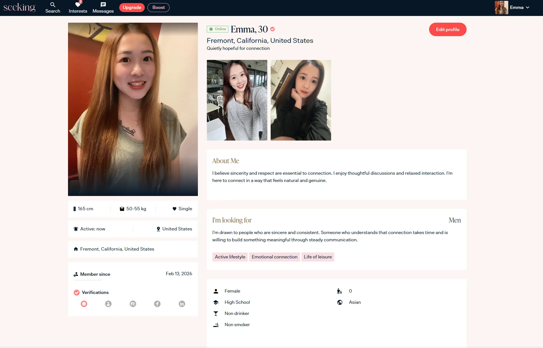The width and height of the screenshot is (543, 348).
Task: Click the first red verification badge icon
Action: click(84, 304)
